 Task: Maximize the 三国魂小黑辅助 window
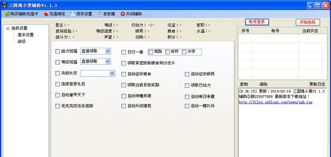(318, 6)
